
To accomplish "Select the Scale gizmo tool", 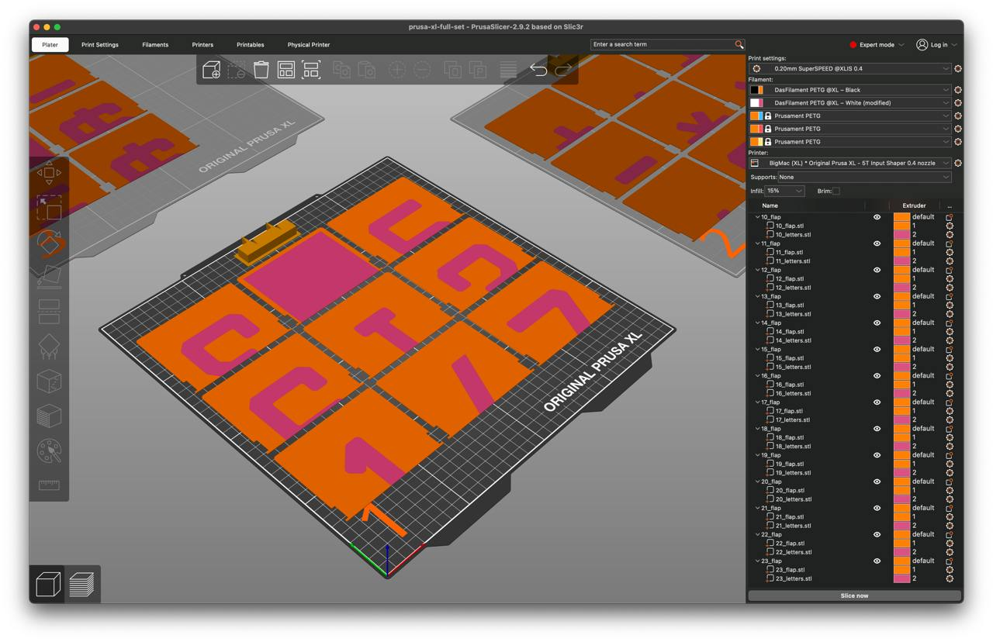I will click(x=49, y=208).
